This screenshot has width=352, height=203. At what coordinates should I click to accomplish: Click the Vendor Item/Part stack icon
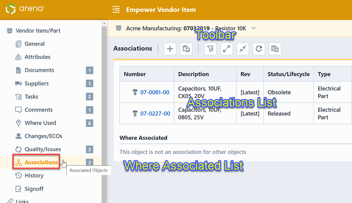point(9,31)
